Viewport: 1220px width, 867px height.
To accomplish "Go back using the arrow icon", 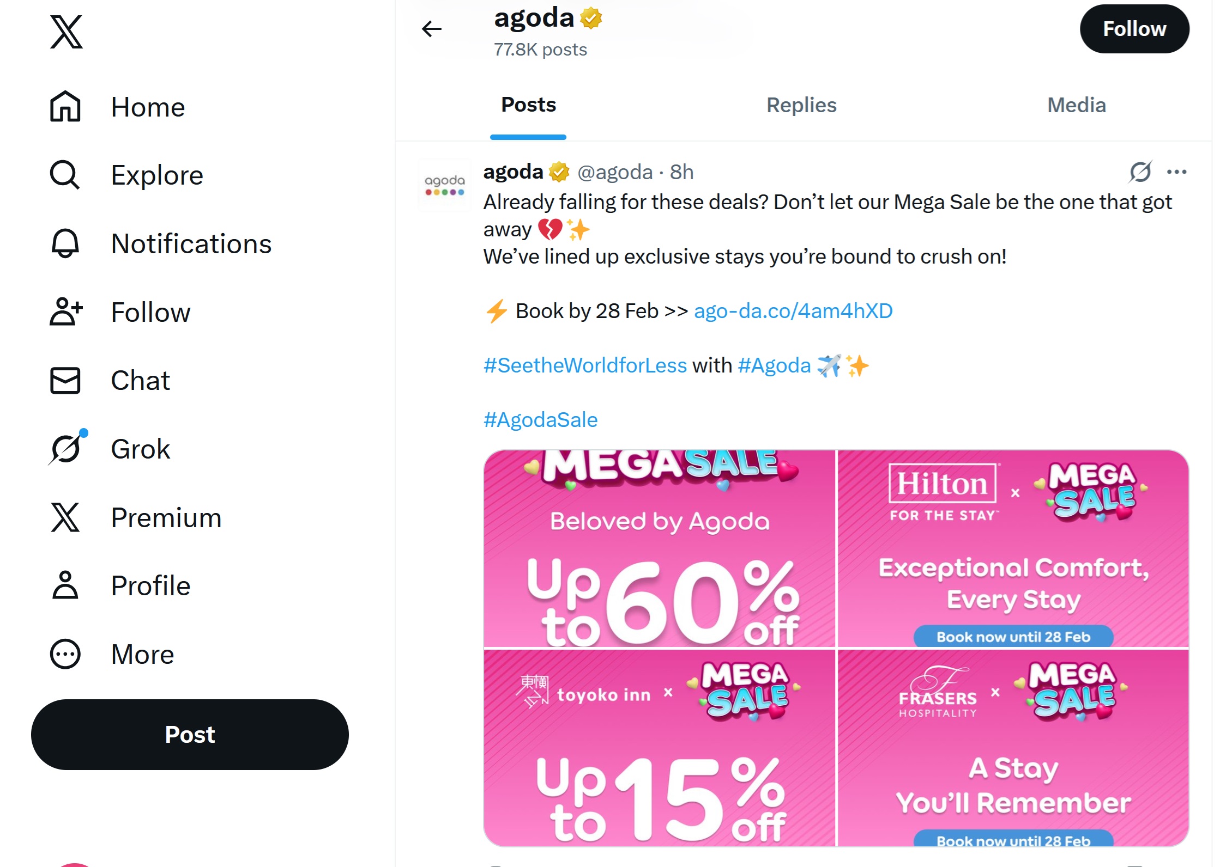I will pyautogui.click(x=431, y=29).
